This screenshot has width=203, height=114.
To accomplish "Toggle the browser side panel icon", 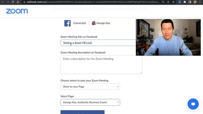I will tap(190, 2).
